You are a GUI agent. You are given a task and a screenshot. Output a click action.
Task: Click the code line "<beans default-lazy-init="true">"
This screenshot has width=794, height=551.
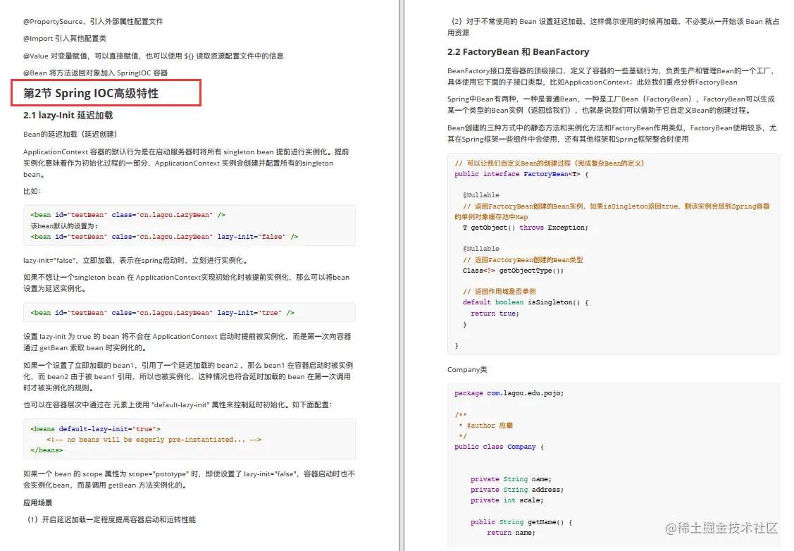(x=96, y=429)
